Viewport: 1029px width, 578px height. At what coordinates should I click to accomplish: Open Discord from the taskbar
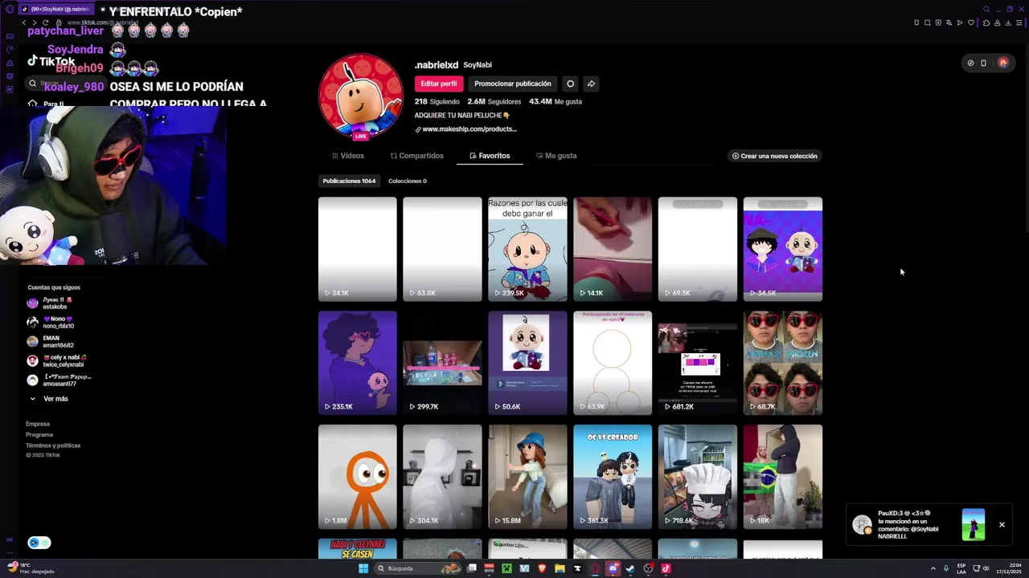click(x=613, y=568)
